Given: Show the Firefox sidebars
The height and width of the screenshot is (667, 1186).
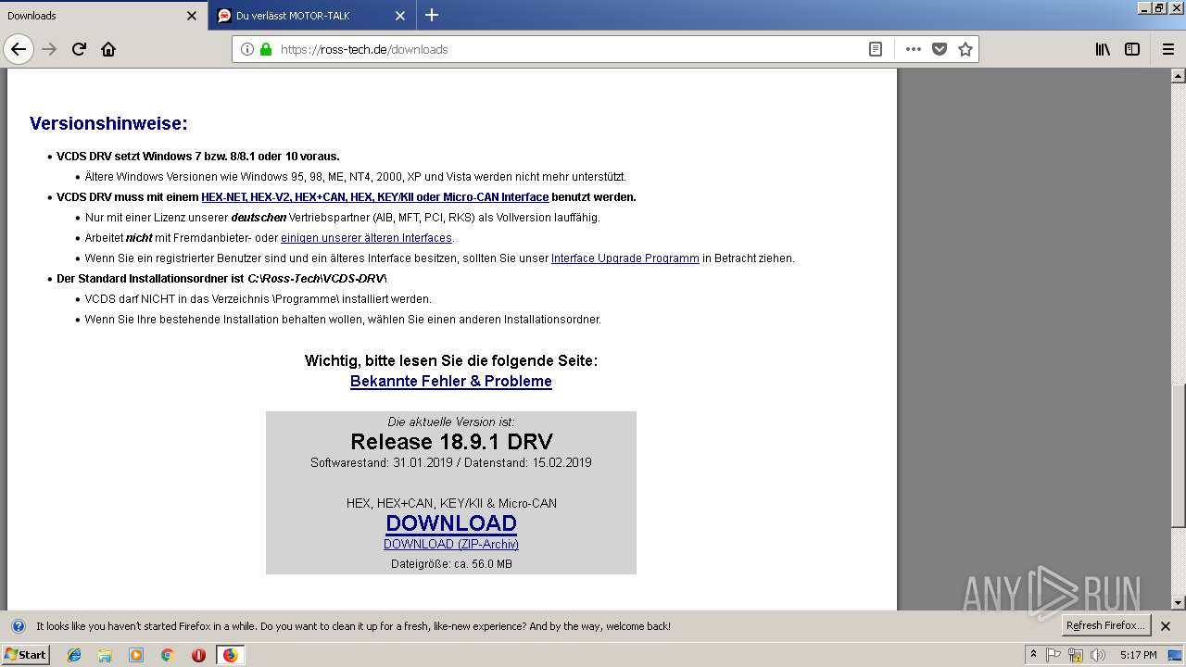Looking at the screenshot, I should [1132, 49].
